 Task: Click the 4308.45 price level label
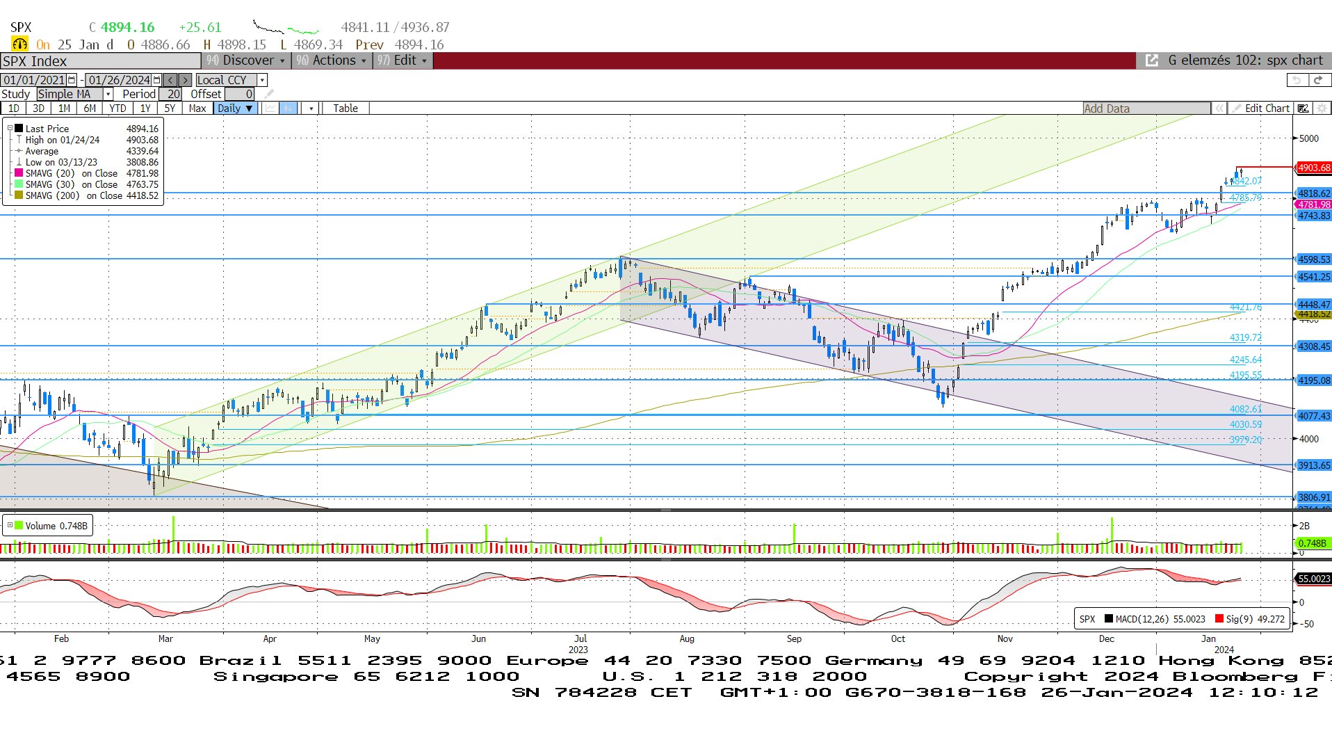point(1314,346)
